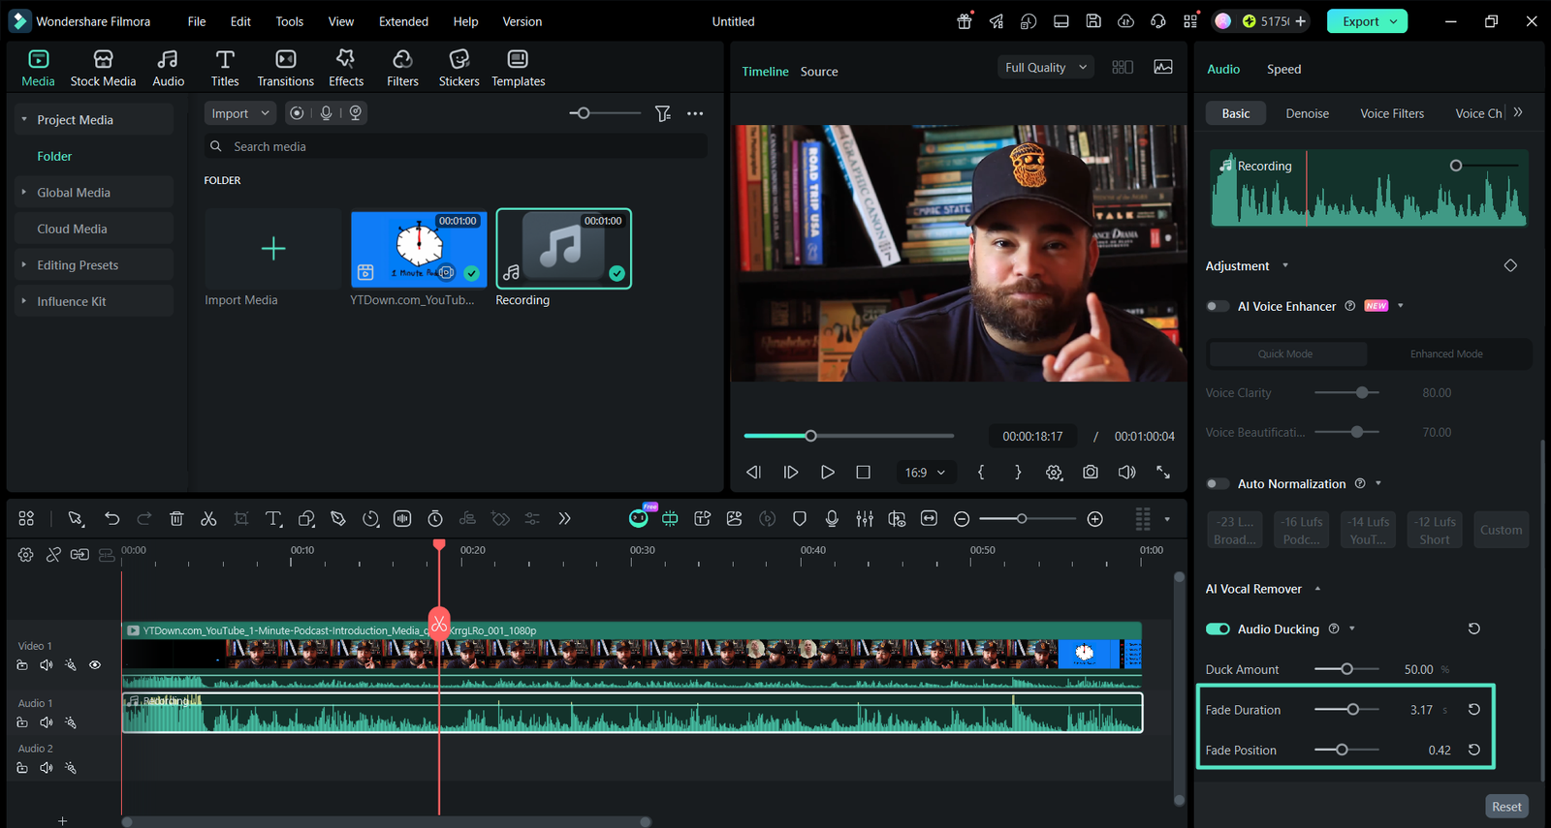Screen dimensions: 1551x828
Task: Mute the Video 1 track
Action: 46,665
